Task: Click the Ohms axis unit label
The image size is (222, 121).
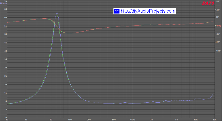Action: [3, 3]
